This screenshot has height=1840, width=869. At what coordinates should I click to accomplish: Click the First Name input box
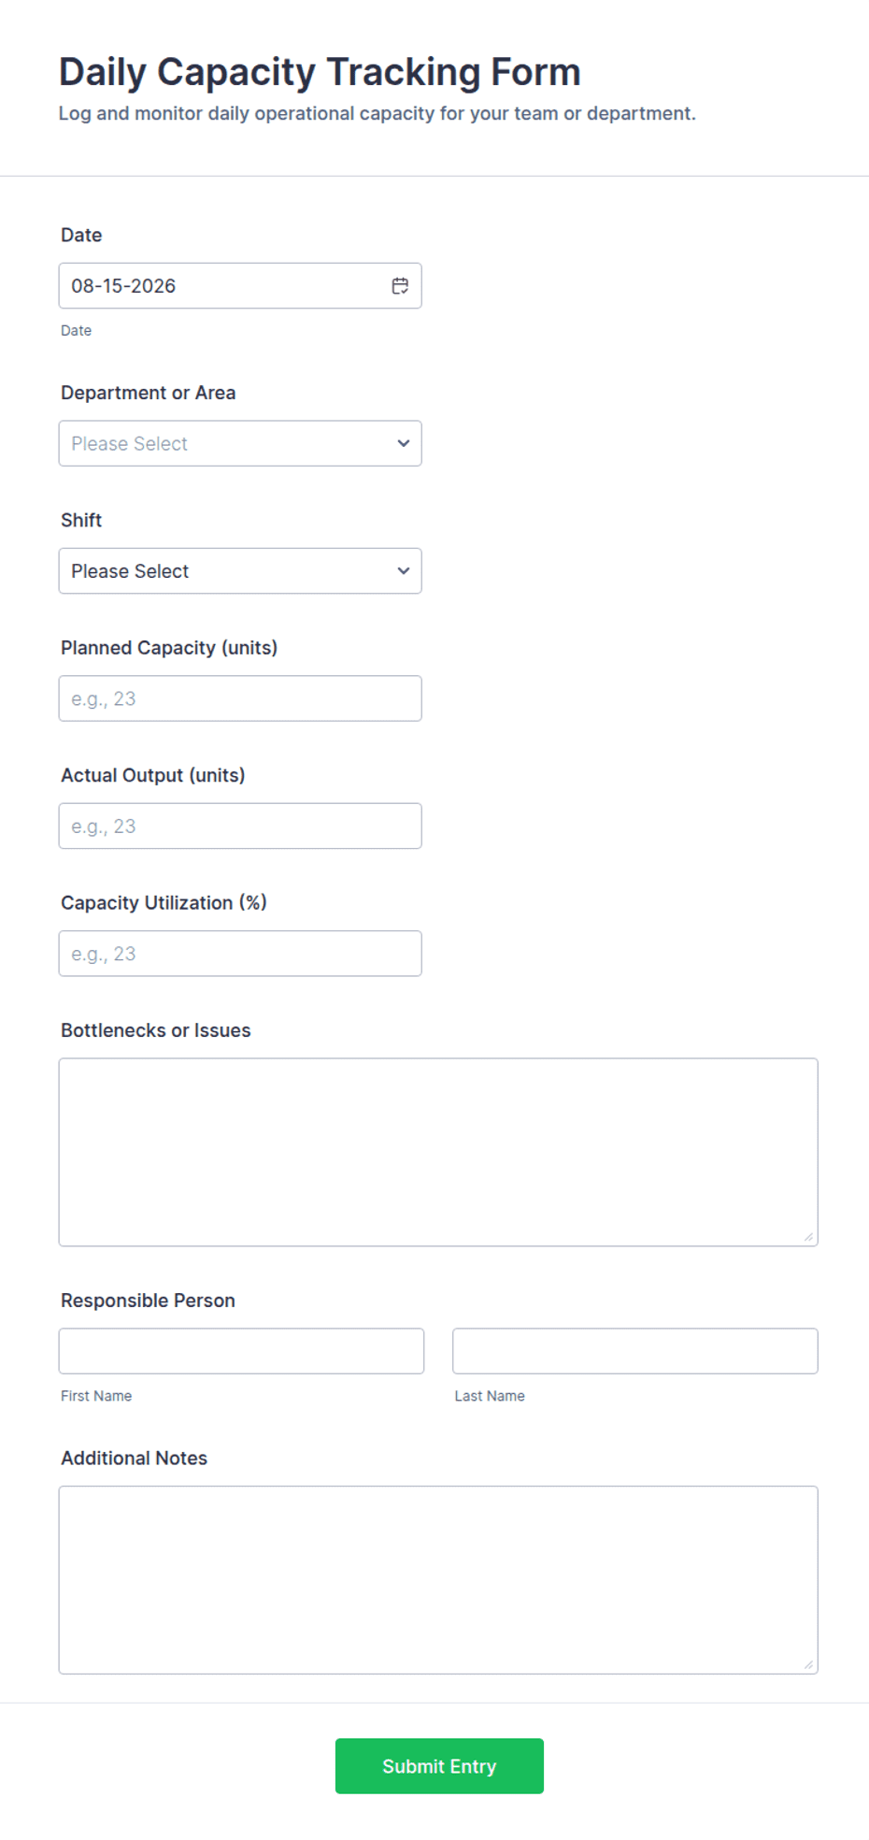[x=241, y=1351]
